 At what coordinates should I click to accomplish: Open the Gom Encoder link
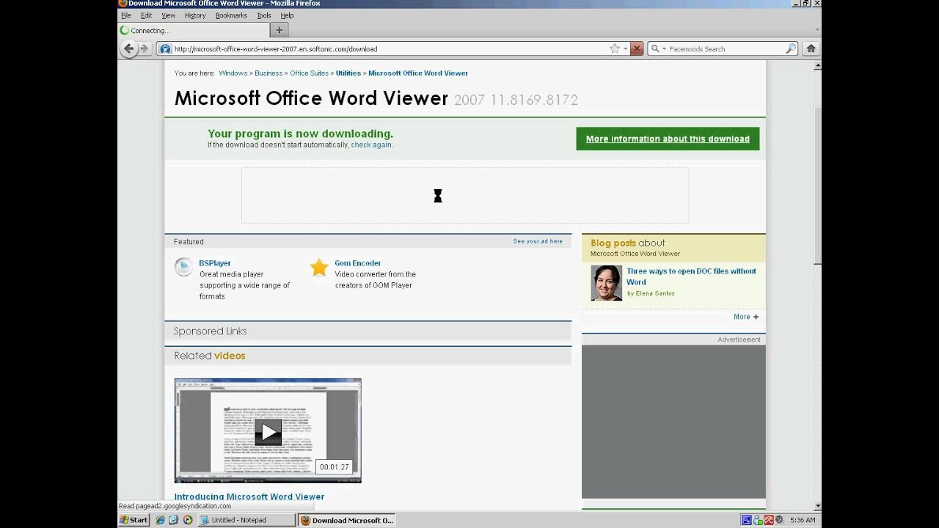tap(357, 263)
